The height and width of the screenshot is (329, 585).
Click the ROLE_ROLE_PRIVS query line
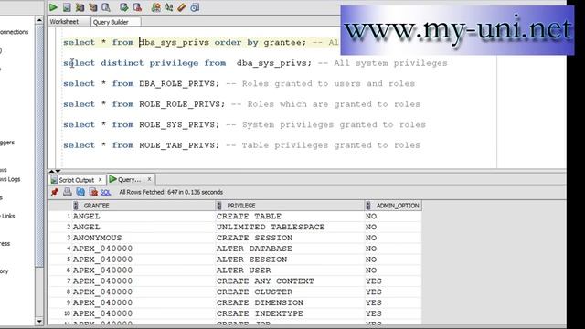point(241,104)
